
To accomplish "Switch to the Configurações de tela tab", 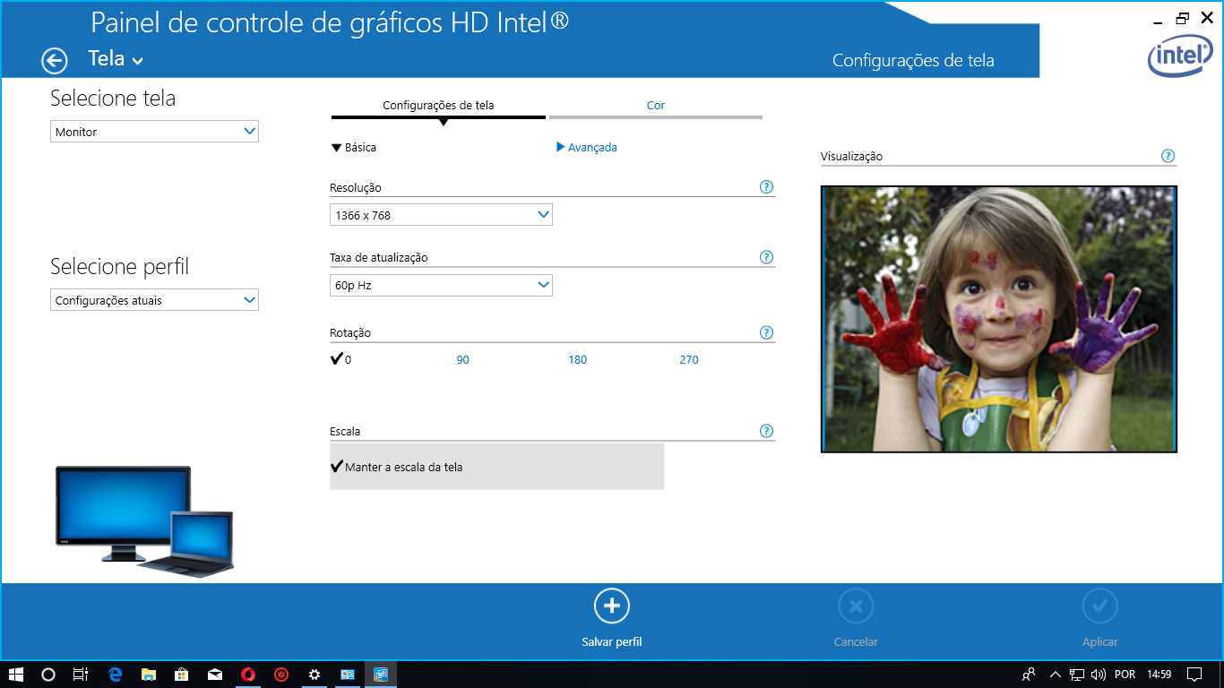I will (x=438, y=106).
